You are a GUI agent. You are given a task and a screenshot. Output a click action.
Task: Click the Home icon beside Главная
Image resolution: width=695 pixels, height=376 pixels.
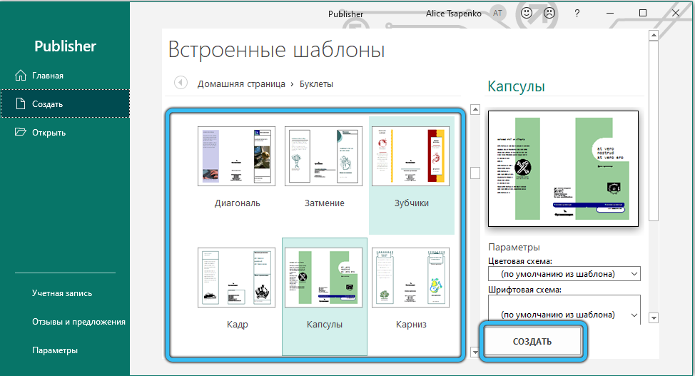[21, 76]
